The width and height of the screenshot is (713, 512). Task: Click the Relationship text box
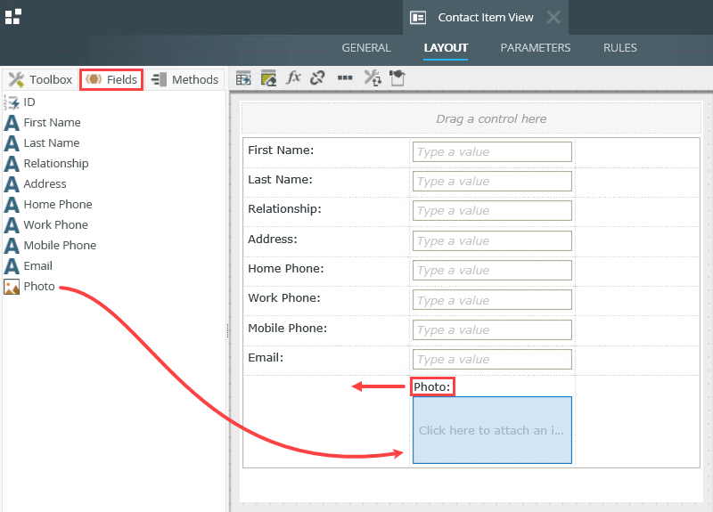[492, 211]
